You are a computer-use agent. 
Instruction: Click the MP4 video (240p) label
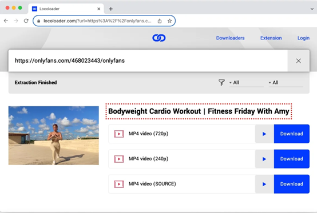pyautogui.click(x=148, y=159)
